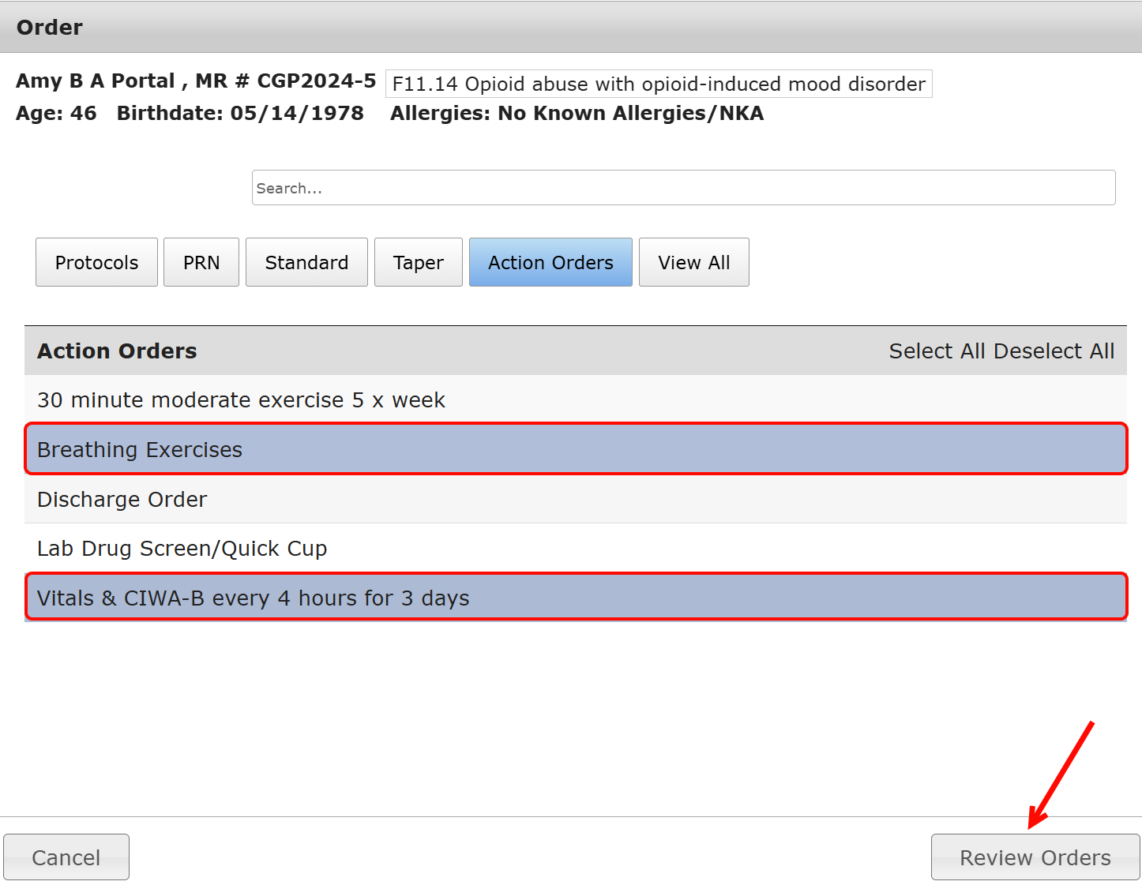Show all orders with View All

[693, 262]
